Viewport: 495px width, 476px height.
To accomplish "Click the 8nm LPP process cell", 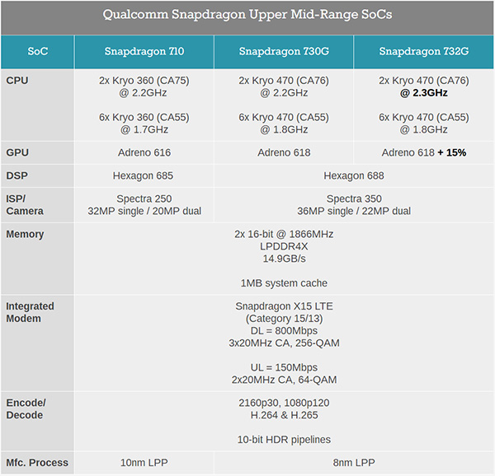I will [354, 462].
